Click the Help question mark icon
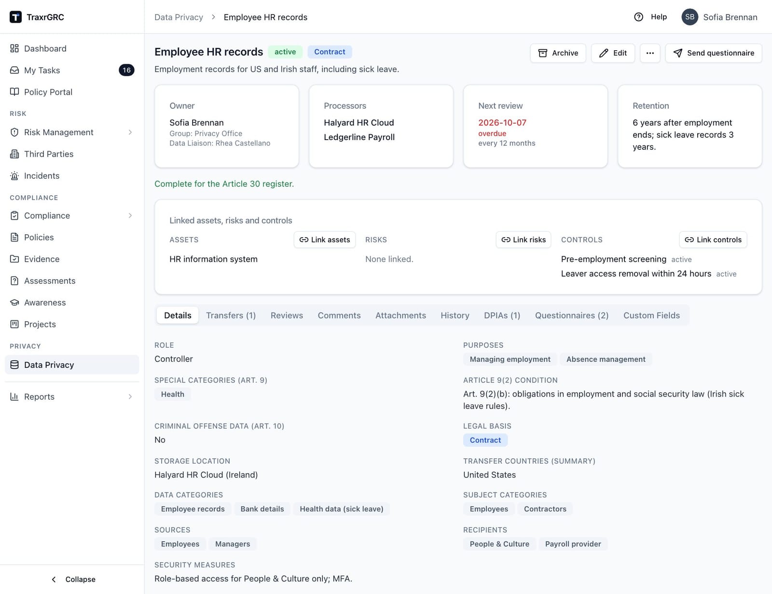 [x=638, y=17]
